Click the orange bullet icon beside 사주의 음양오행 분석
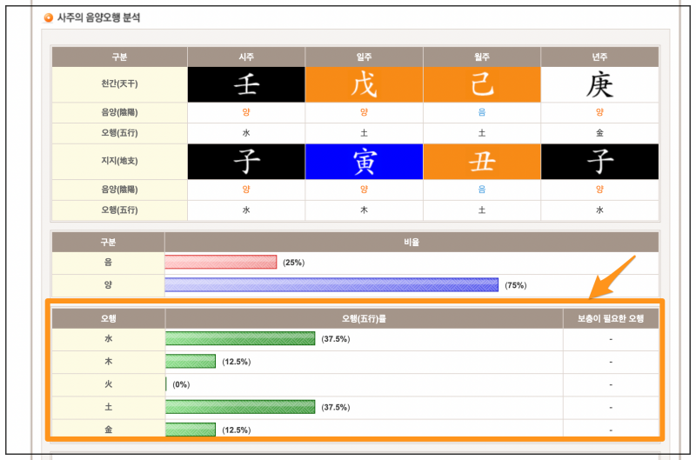This screenshot has width=696, height=460. coord(49,17)
